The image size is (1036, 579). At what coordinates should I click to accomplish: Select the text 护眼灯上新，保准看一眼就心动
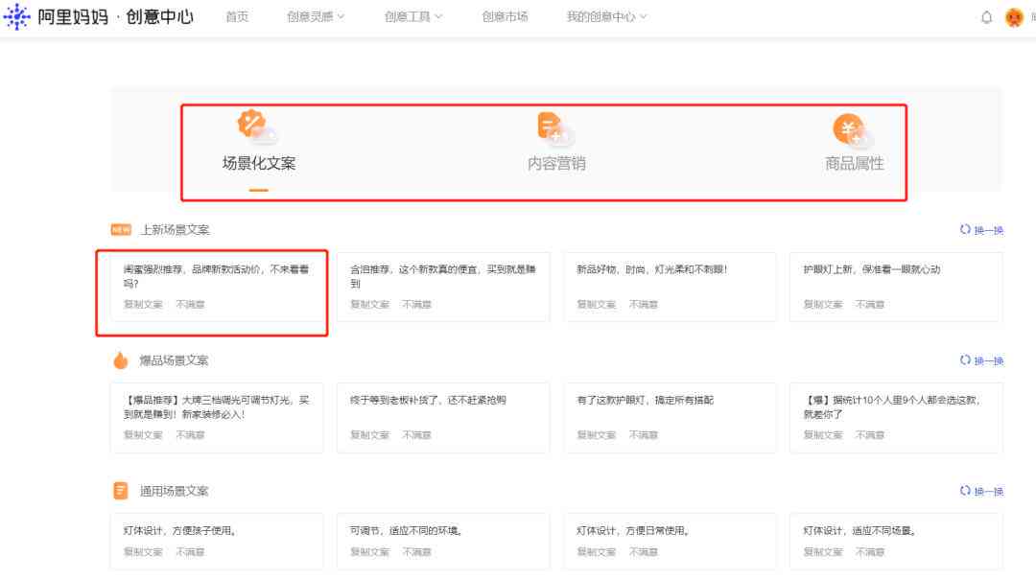click(871, 269)
